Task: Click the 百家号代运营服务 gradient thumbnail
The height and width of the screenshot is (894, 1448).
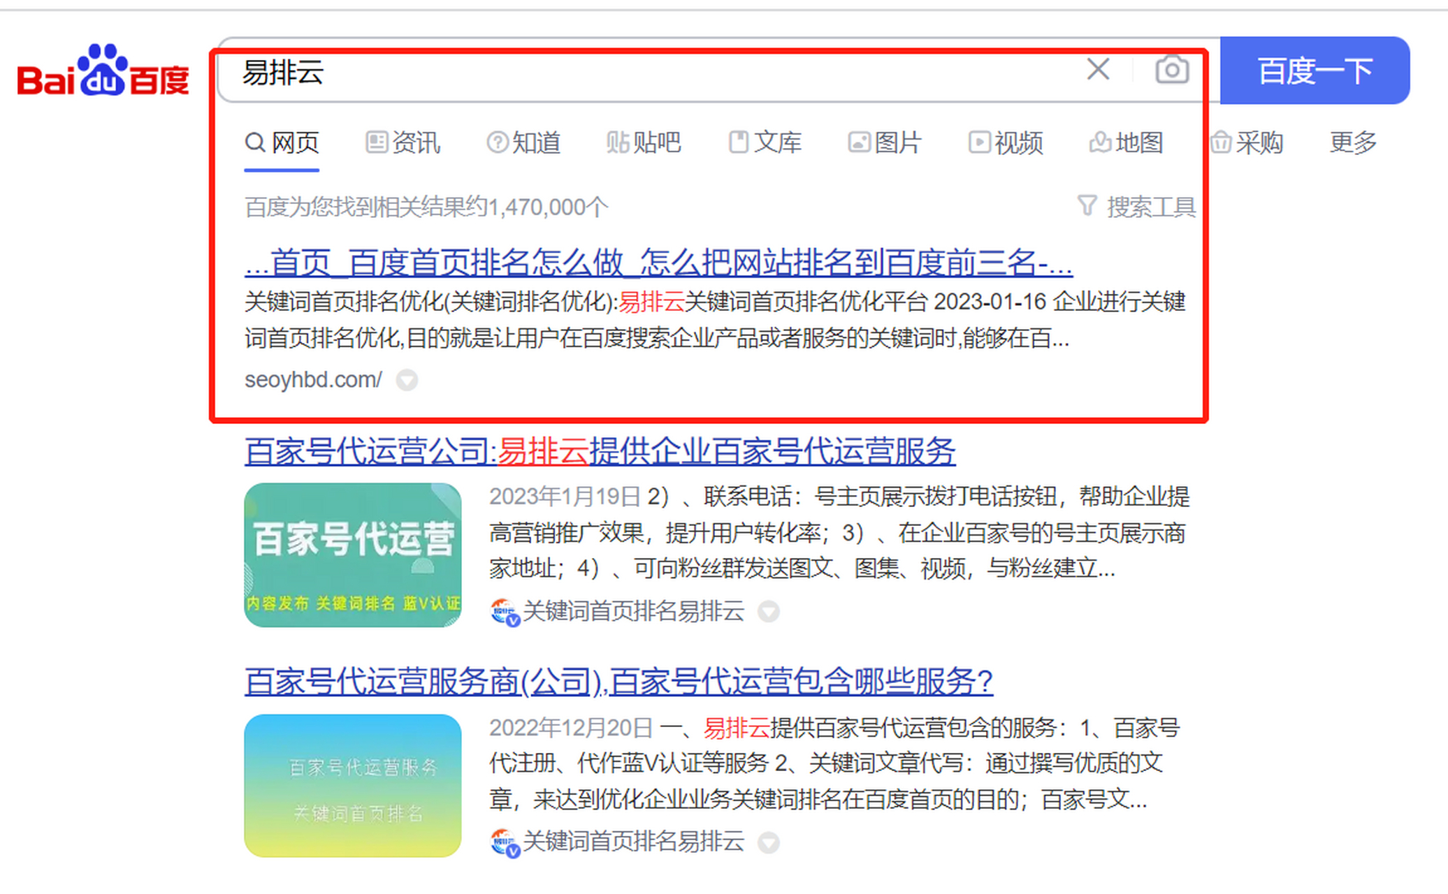Action: click(x=353, y=785)
